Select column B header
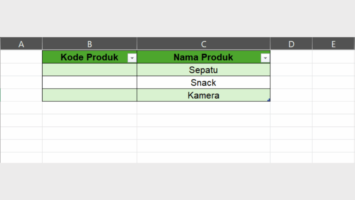The height and width of the screenshot is (200, 355). tap(89, 44)
